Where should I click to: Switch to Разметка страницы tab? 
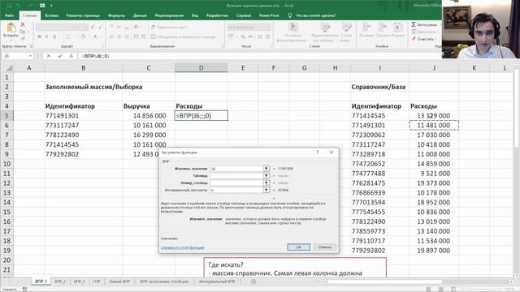coord(83,15)
